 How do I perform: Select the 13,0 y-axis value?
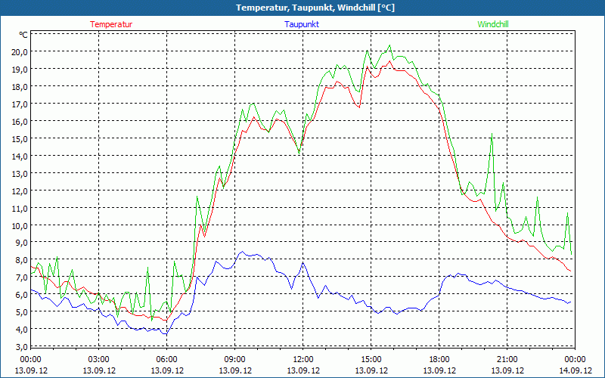click(x=20, y=173)
